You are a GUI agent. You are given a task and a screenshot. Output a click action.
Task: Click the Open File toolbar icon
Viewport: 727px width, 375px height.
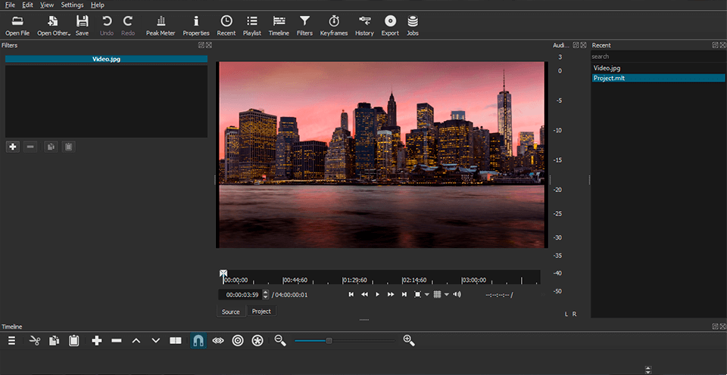(x=17, y=26)
